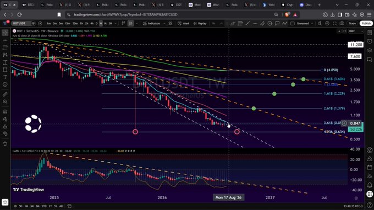This screenshot has width=374, height=210.
Task: Select the measure ruler tool
Action: 5,94
